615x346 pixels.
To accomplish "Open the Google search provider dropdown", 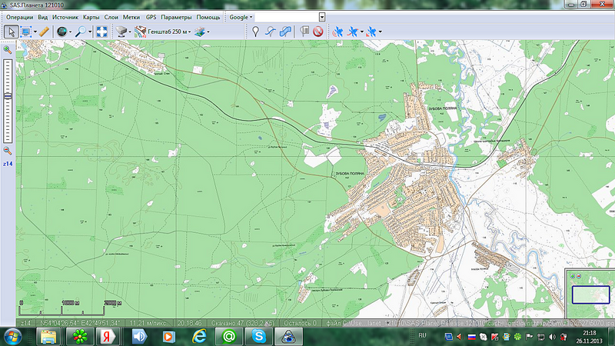I will pyautogui.click(x=241, y=17).
